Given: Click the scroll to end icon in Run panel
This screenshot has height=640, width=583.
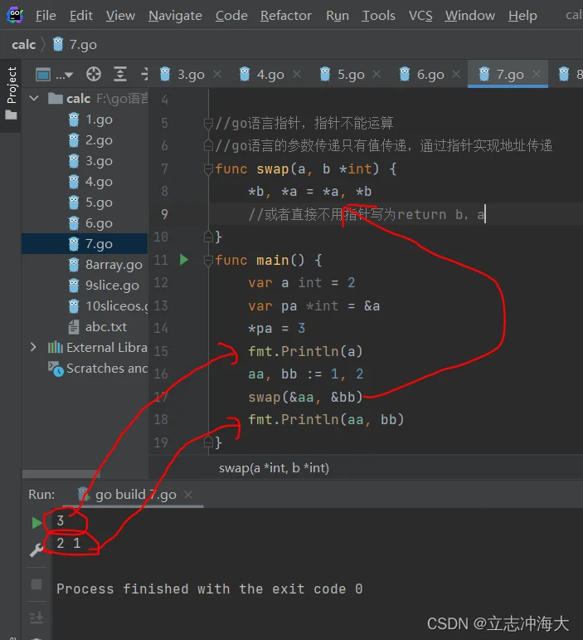Looking at the screenshot, I should pyautogui.click(x=36, y=617).
